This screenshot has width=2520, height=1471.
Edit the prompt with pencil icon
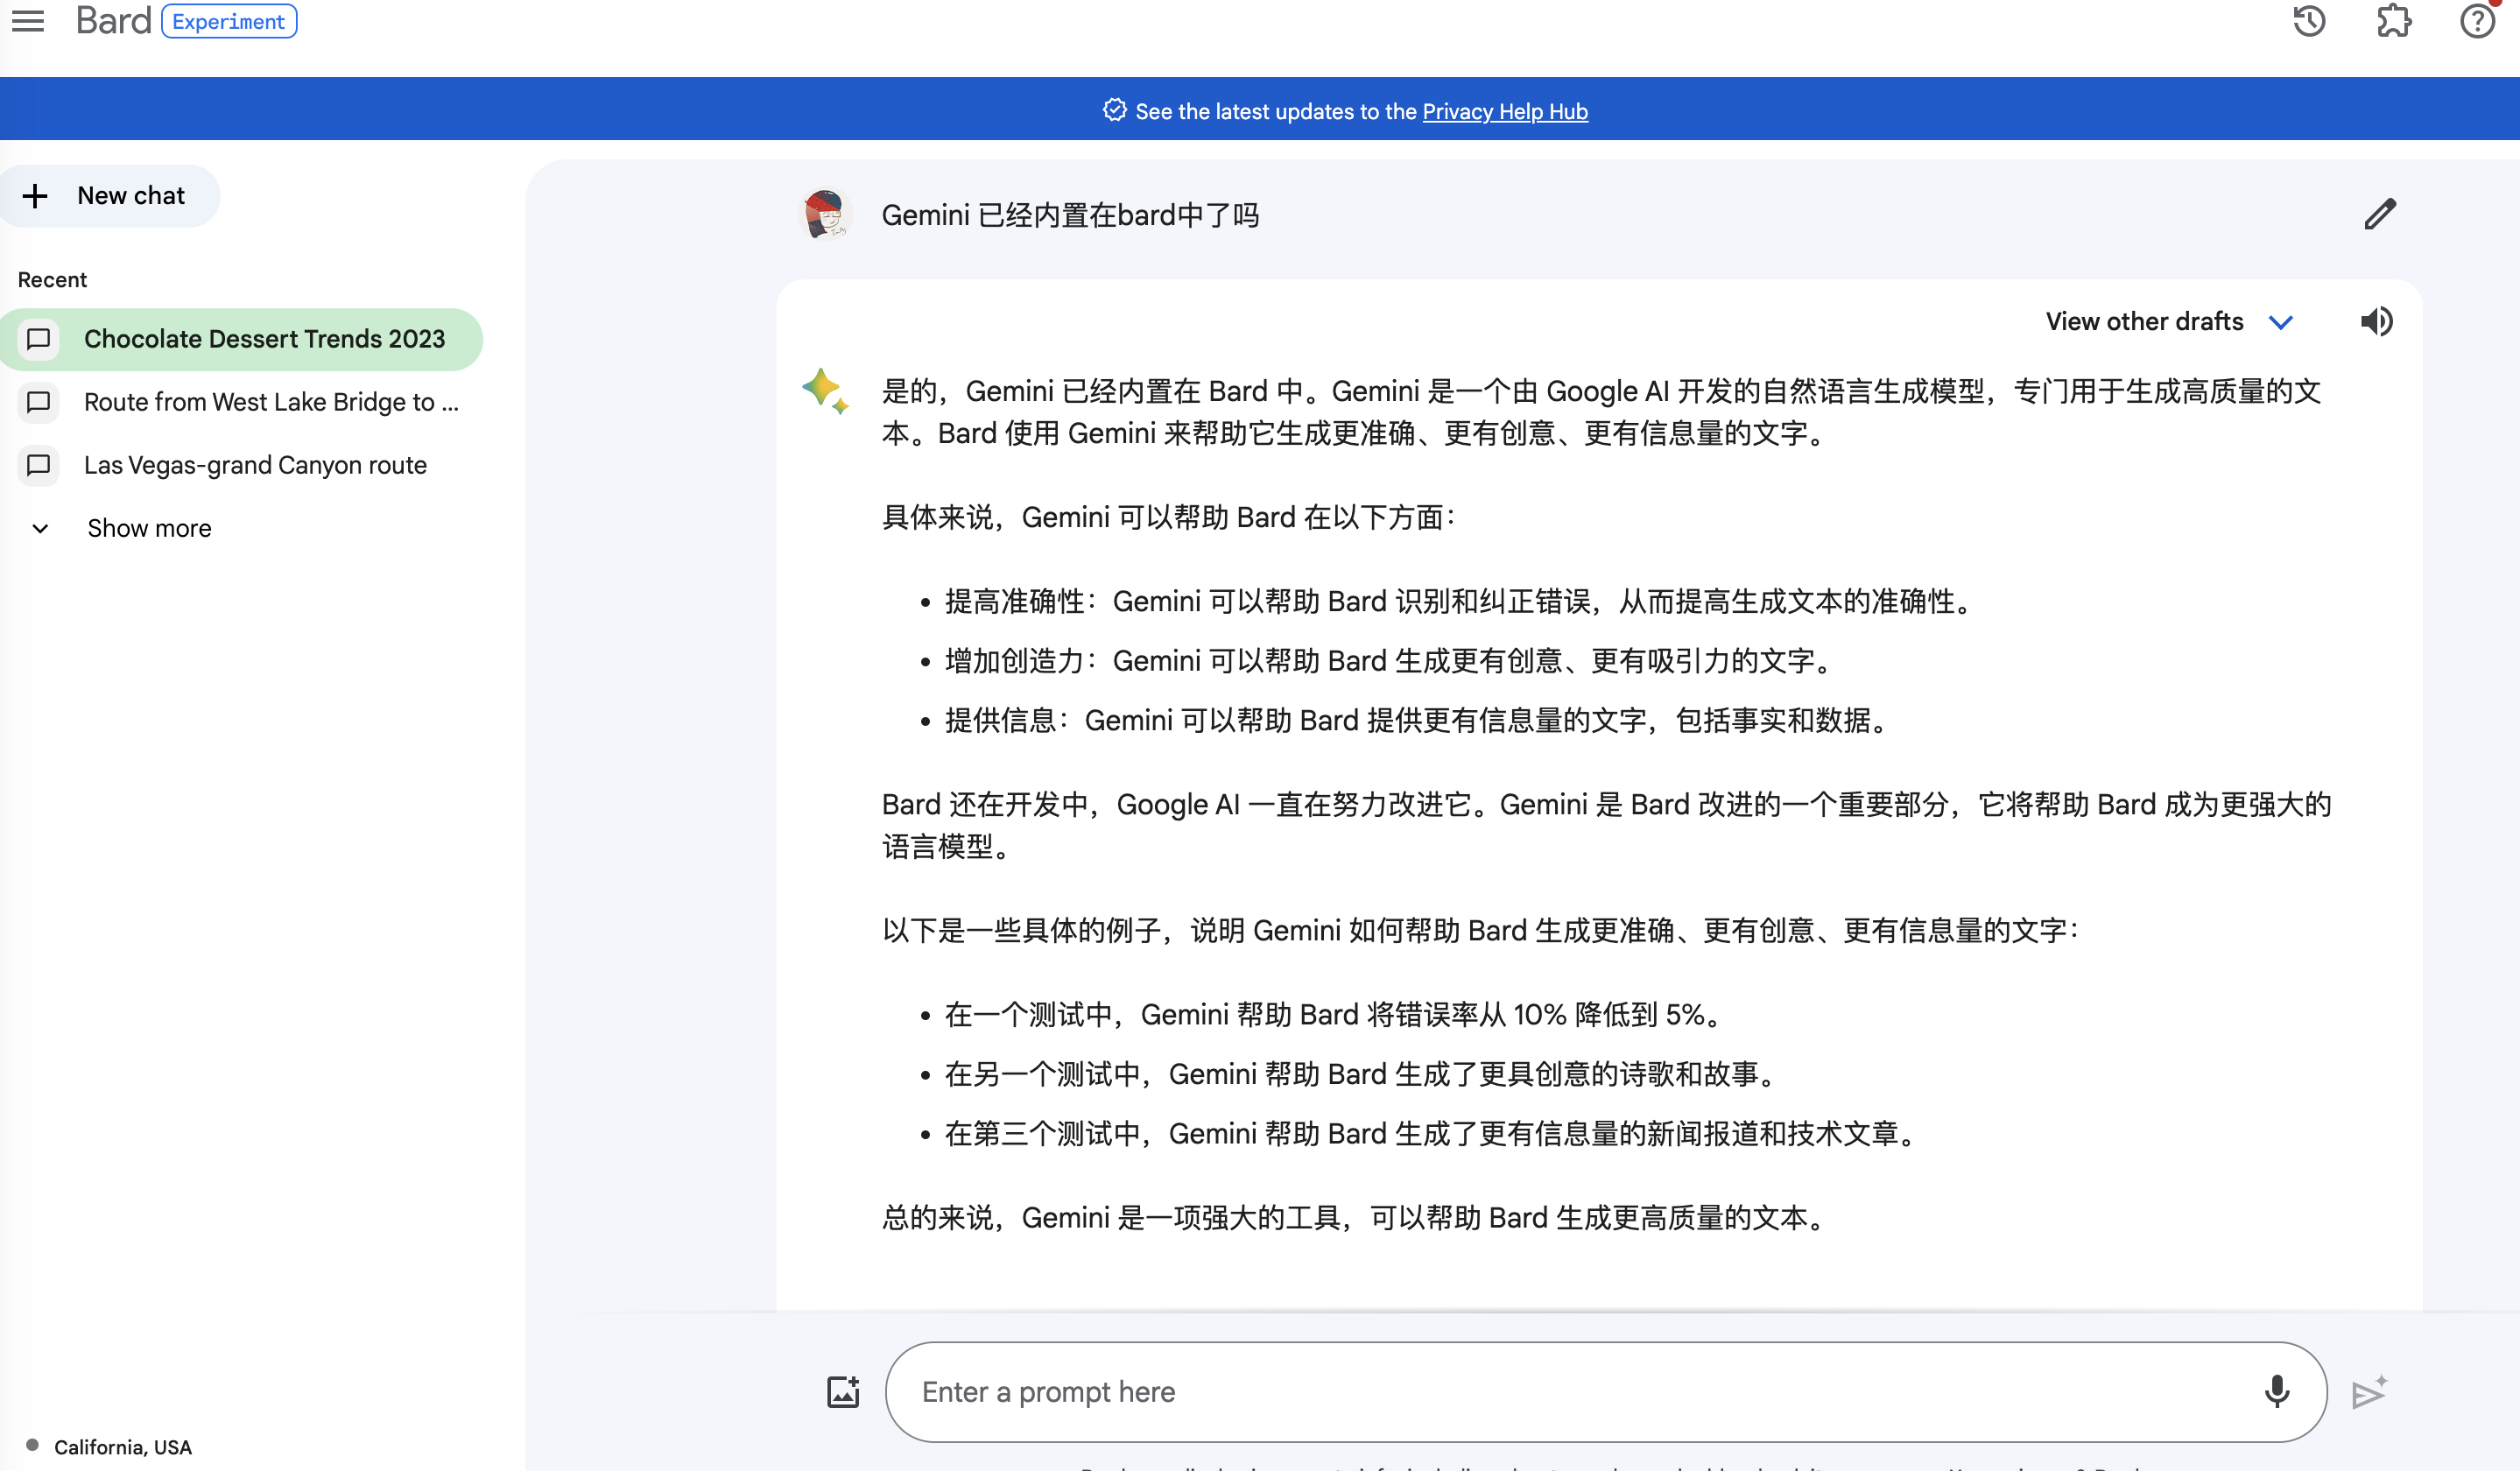[2380, 214]
